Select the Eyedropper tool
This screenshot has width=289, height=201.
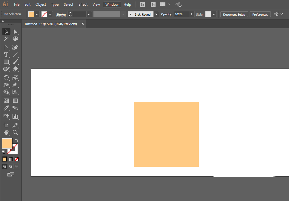click(x=6, y=108)
